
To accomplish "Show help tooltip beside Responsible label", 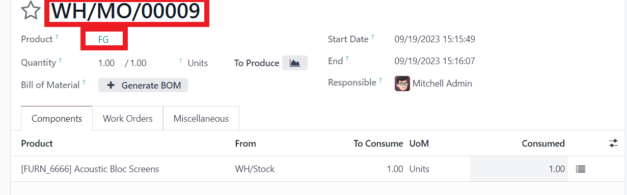I will pos(380,80).
